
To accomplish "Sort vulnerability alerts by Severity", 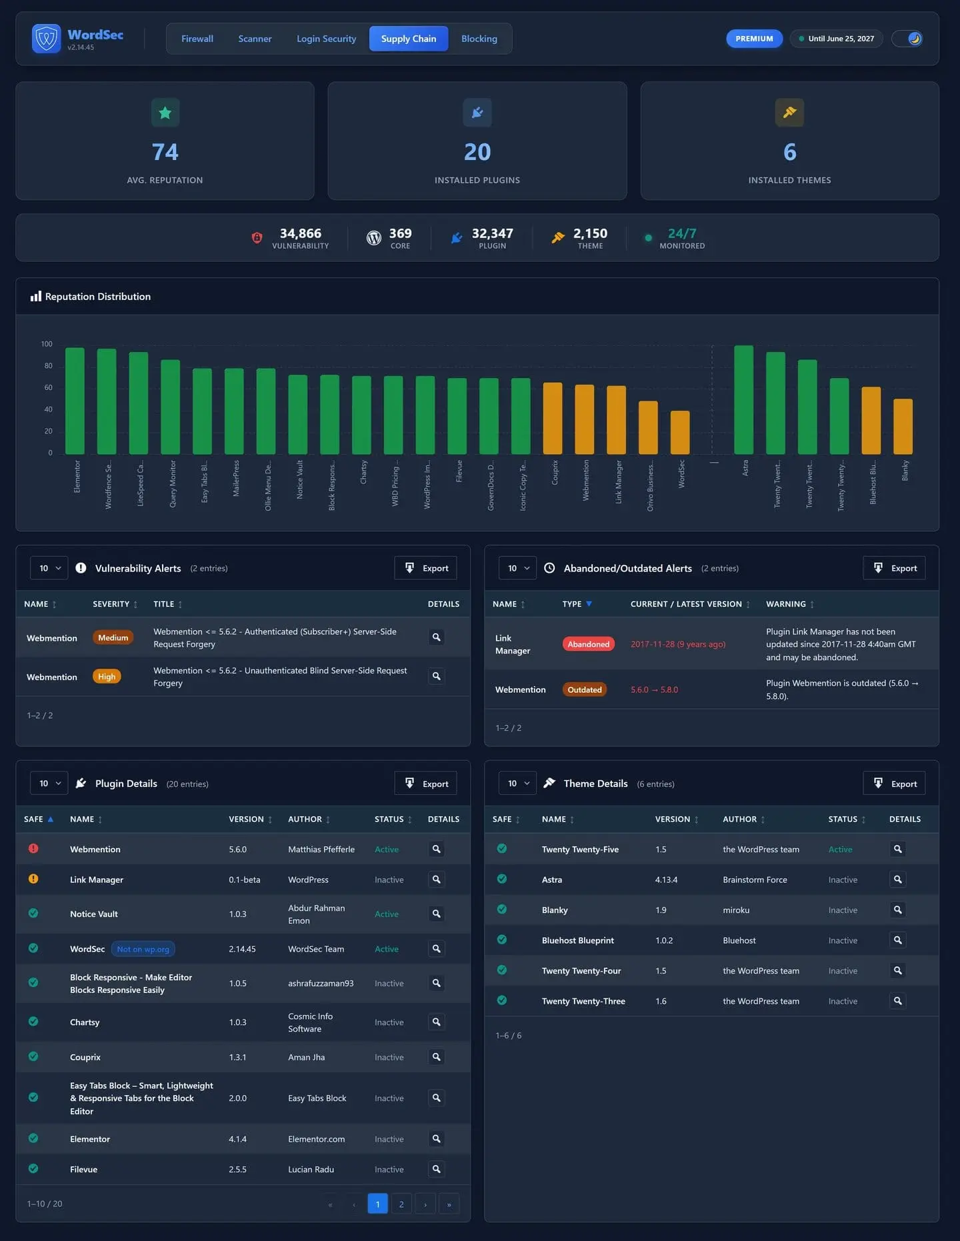I will (x=115, y=604).
